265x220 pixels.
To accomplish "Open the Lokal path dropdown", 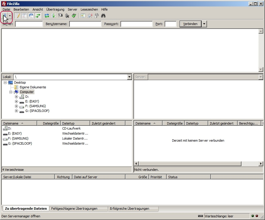I will coord(129,77).
